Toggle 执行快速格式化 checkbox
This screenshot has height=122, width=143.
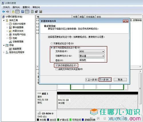[x=57, y=65]
